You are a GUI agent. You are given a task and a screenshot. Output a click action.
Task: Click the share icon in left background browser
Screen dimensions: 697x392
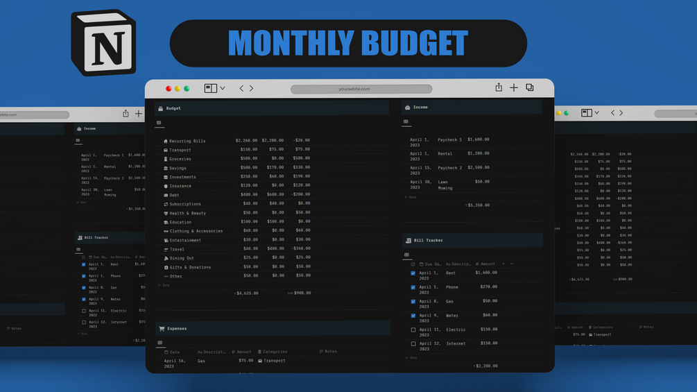[126, 114]
